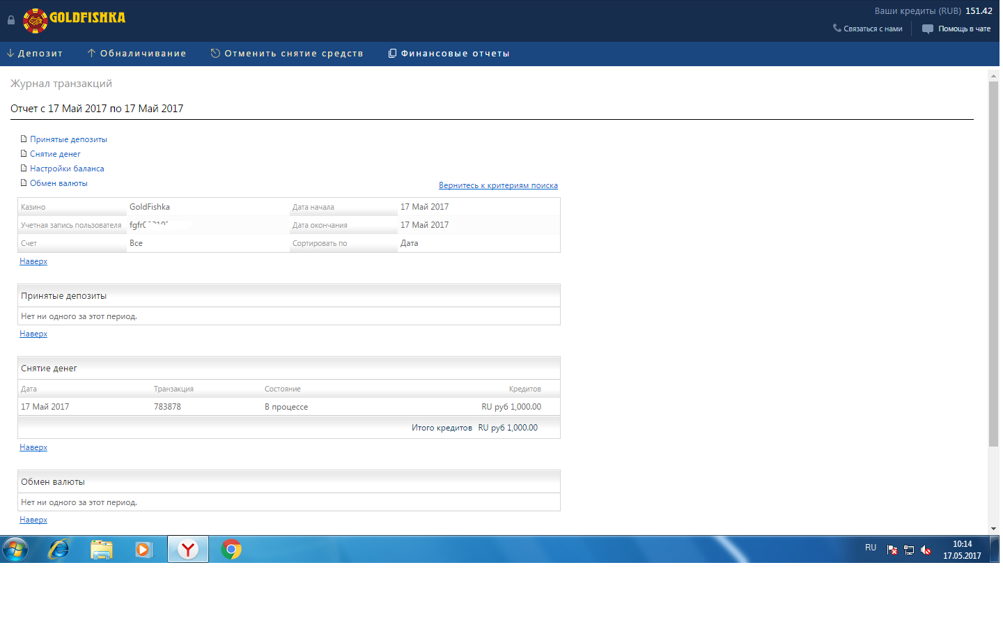Image resolution: width=1003 pixels, height=627 pixels.
Task: Open Google Chrome from the taskbar
Action: pyautogui.click(x=231, y=550)
